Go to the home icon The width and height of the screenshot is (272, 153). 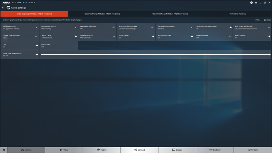click(x=4, y=150)
